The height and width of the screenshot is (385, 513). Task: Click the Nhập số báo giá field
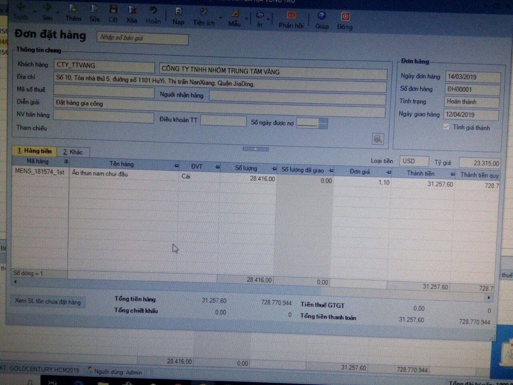pos(142,38)
